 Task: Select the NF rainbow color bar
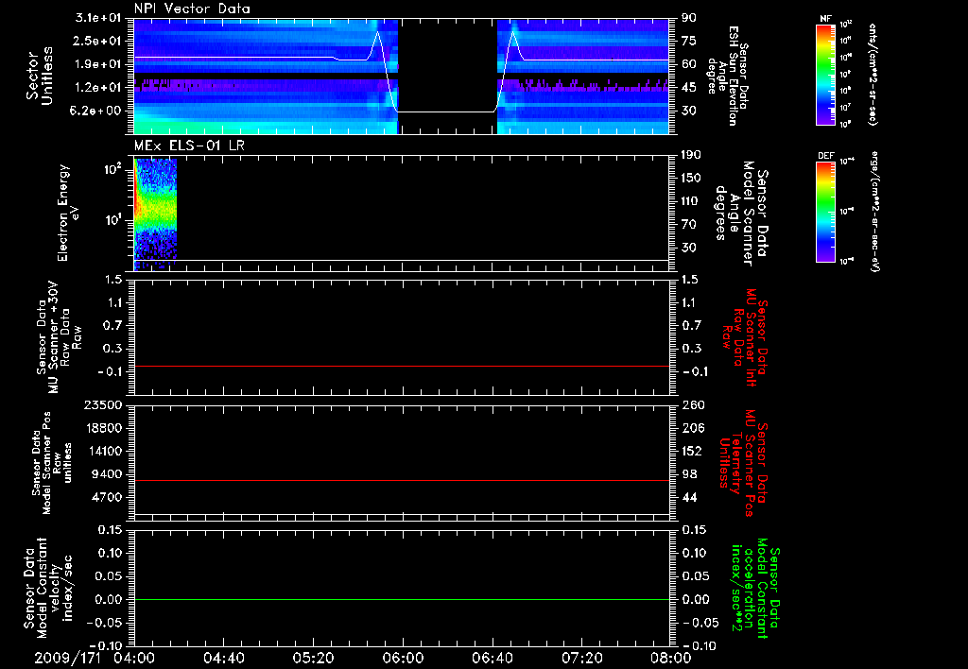point(826,75)
